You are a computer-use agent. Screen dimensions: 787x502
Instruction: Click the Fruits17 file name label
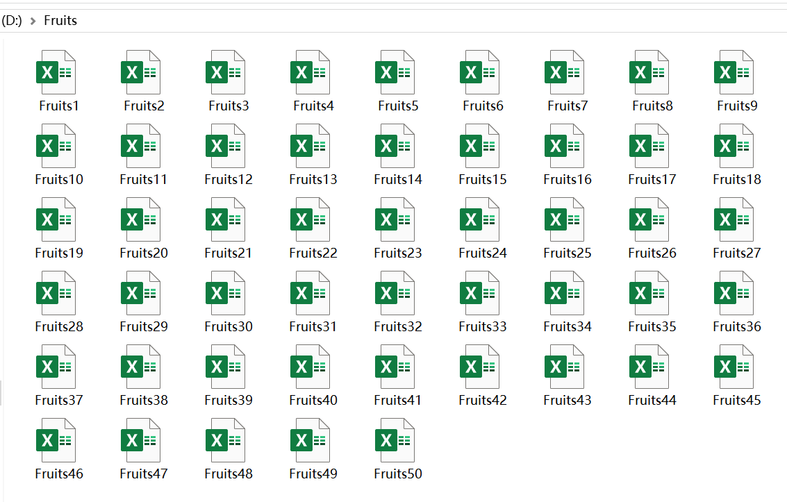(652, 180)
